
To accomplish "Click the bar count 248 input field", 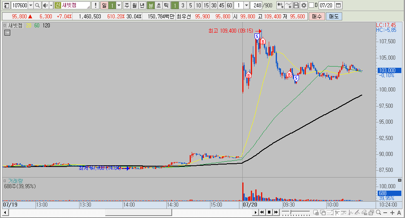I will pos(256,5).
